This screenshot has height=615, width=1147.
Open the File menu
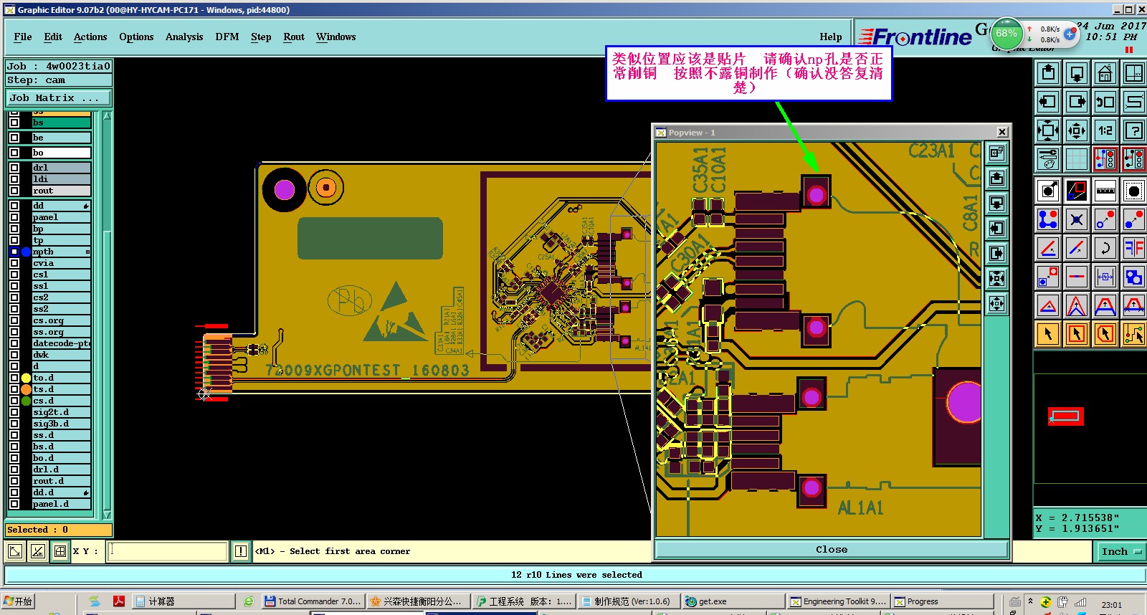[x=23, y=37]
